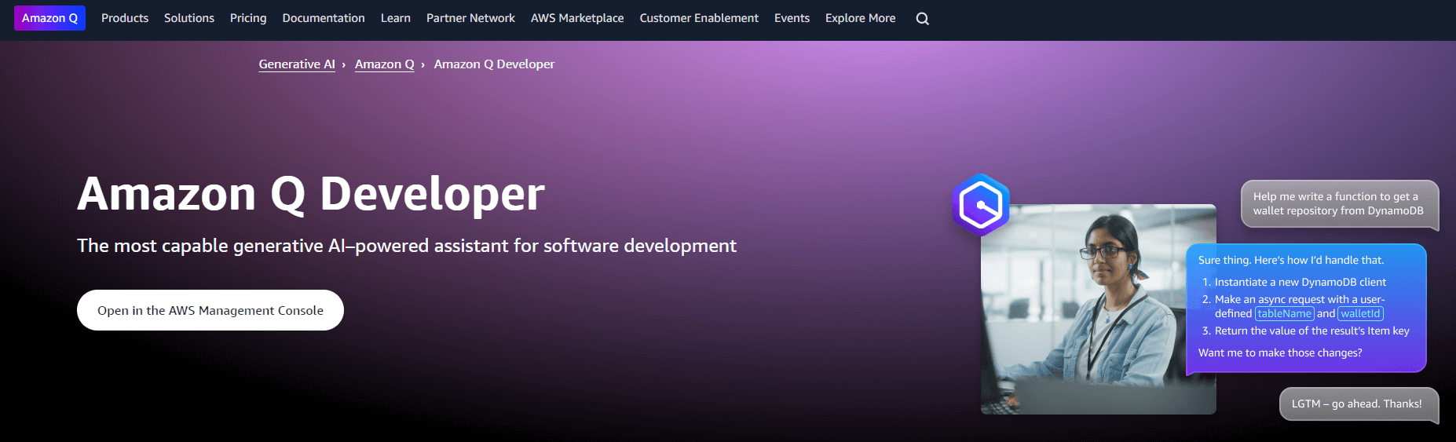This screenshot has width=1456, height=442.
Task: Open the Solutions menu
Action: 189,18
